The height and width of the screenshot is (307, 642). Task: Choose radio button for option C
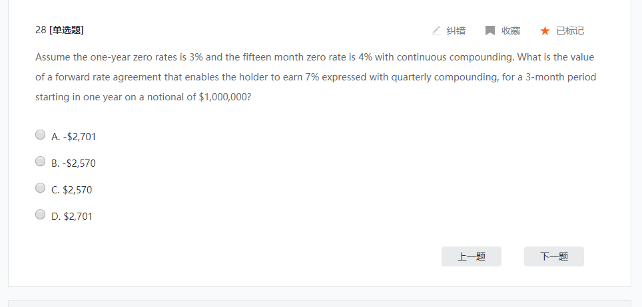[x=40, y=188]
